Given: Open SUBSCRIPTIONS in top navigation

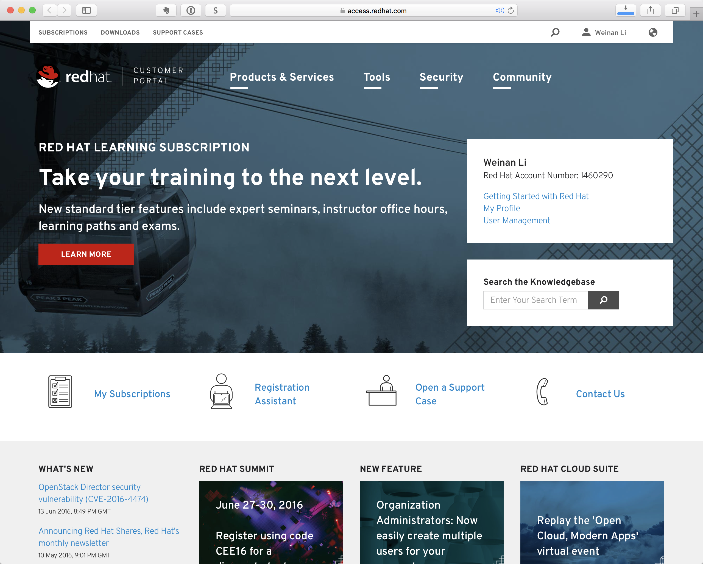Looking at the screenshot, I should point(63,32).
